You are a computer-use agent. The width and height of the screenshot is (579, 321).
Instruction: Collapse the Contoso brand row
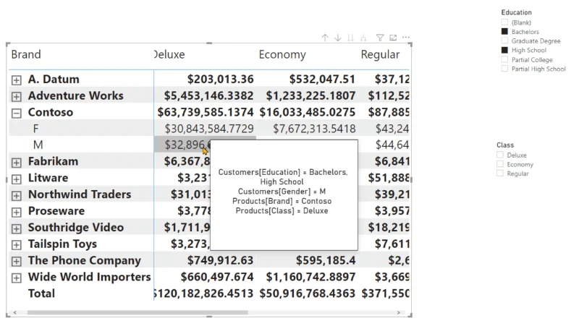click(16, 113)
